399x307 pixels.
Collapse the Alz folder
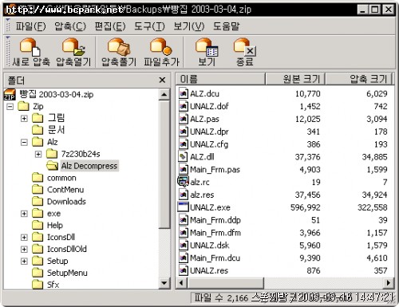(24, 142)
